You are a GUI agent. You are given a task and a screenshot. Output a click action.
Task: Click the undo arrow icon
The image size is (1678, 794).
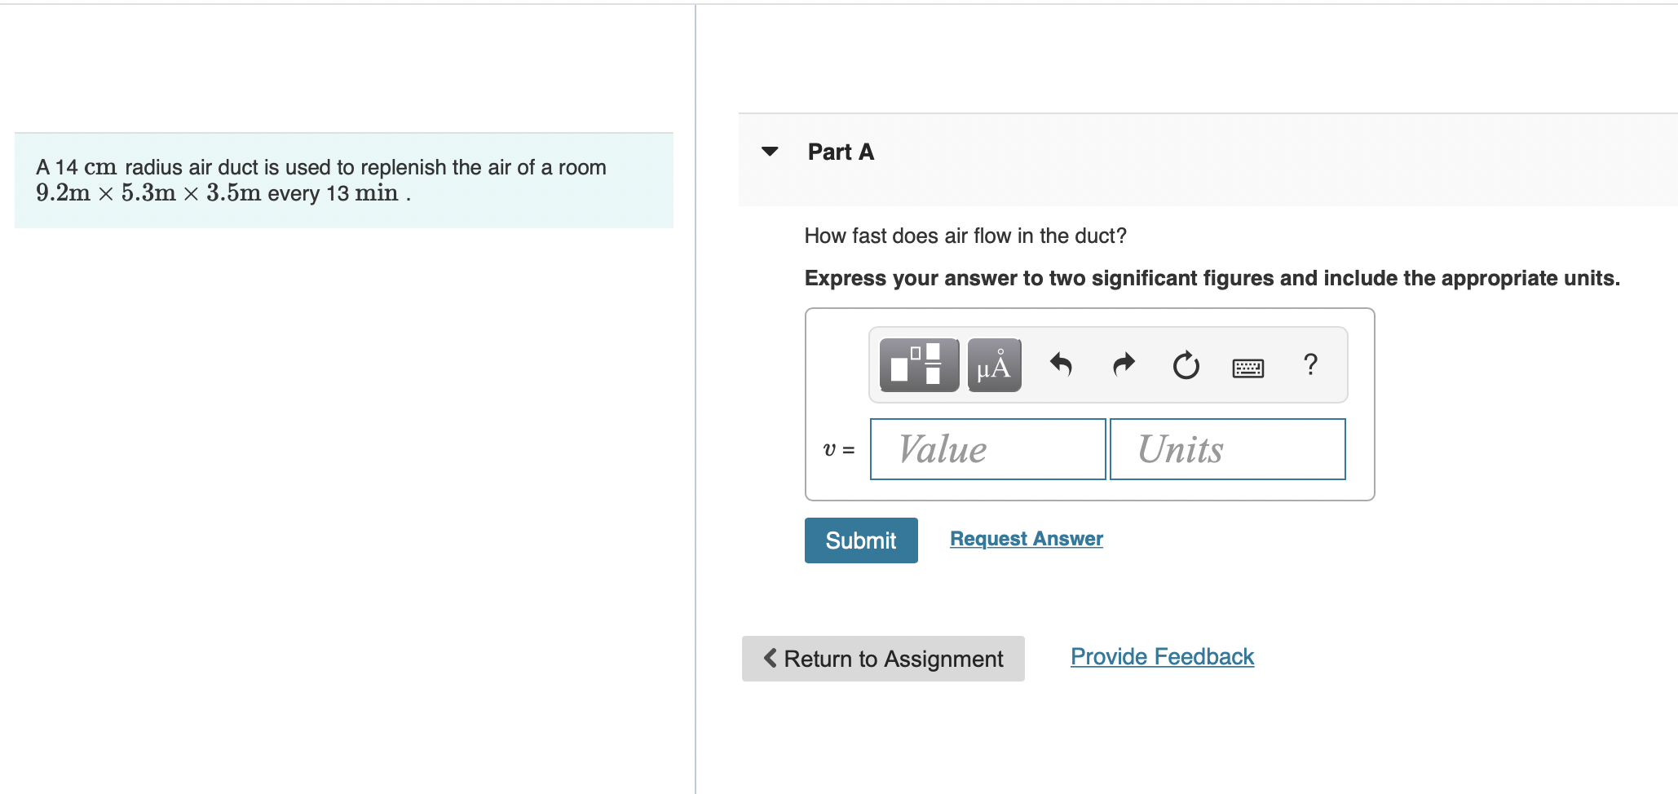[x=1060, y=364]
